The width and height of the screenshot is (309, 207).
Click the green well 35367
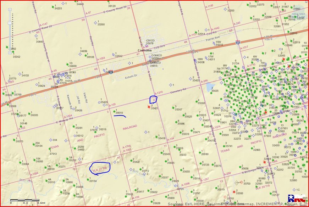[x=173, y=108]
